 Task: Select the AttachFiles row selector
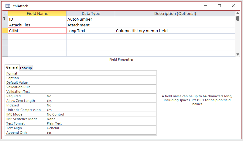click(5, 25)
